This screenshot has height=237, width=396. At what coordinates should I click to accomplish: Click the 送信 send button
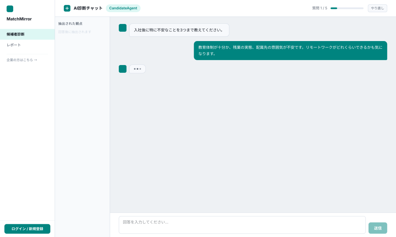[377, 228]
